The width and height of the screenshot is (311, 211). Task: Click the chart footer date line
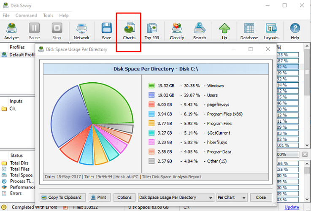pyautogui.click(x=123, y=177)
